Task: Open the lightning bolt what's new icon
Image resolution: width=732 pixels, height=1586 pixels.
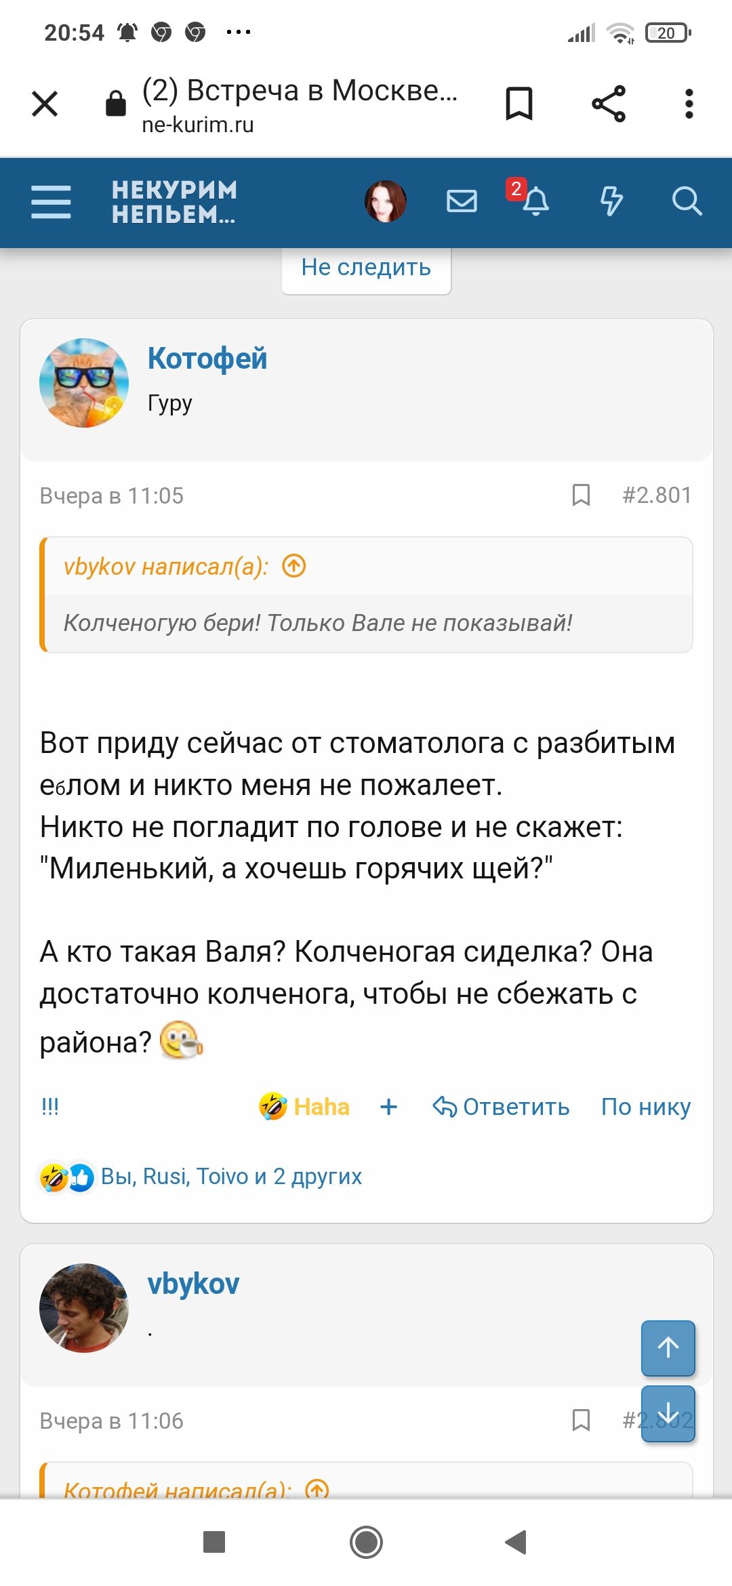Action: 611,201
